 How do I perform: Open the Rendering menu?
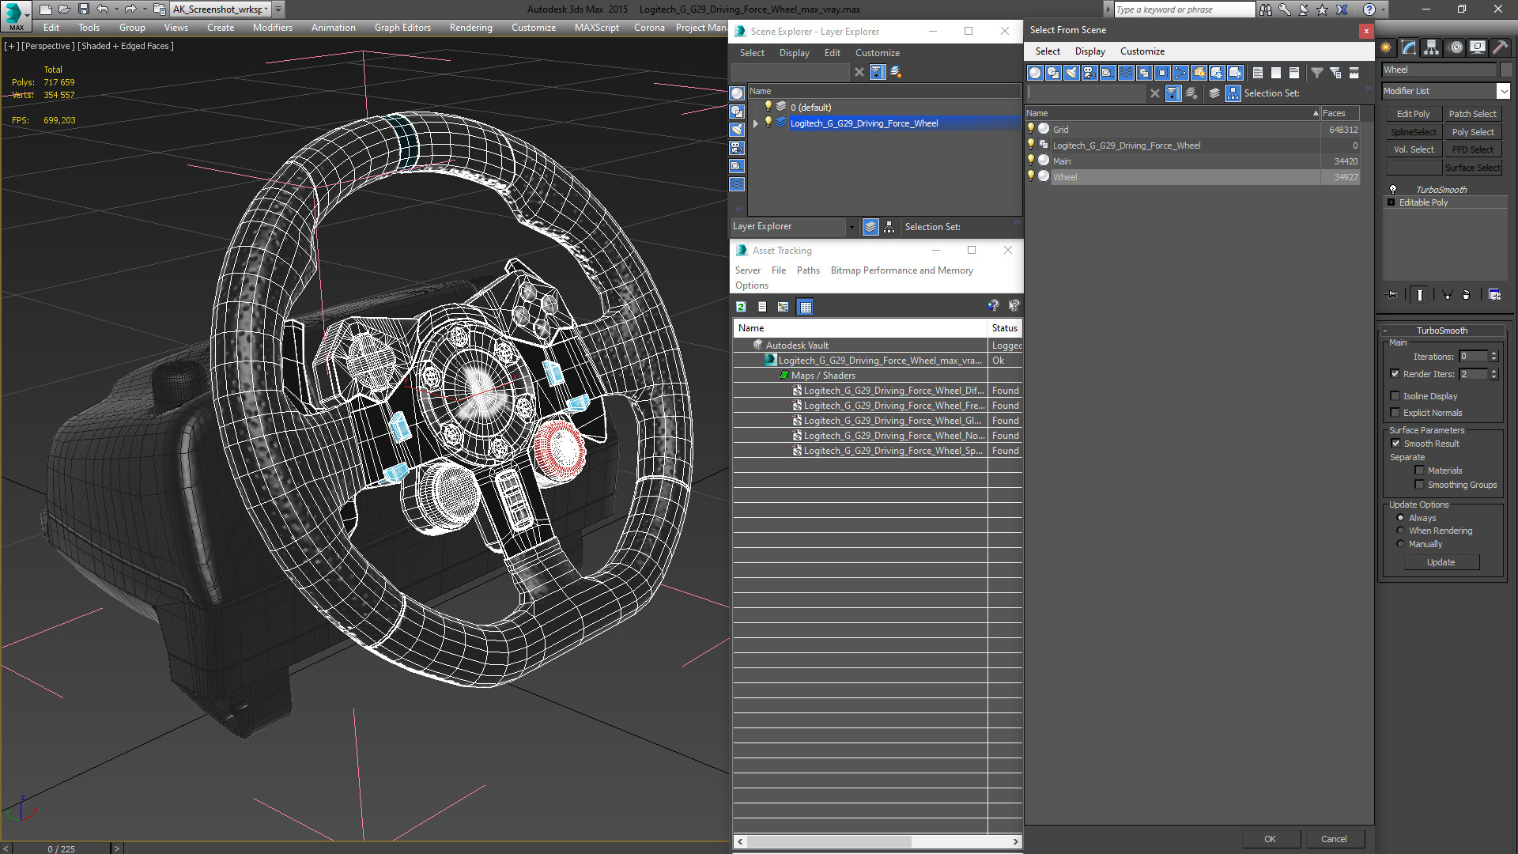point(470,28)
